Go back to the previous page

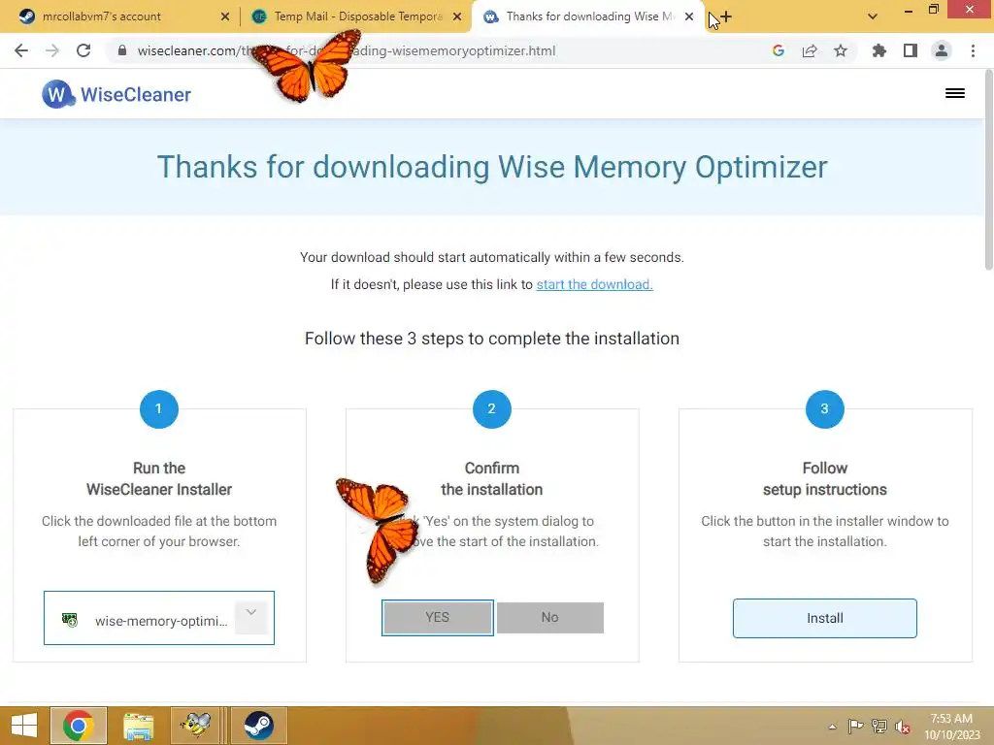21,50
